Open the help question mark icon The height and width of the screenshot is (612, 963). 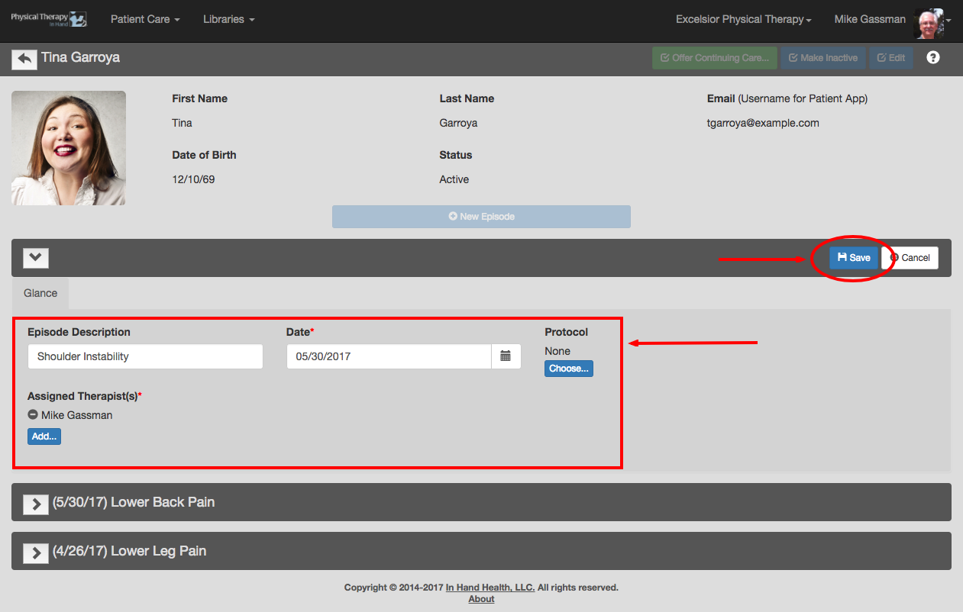click(x=932, y=57)
